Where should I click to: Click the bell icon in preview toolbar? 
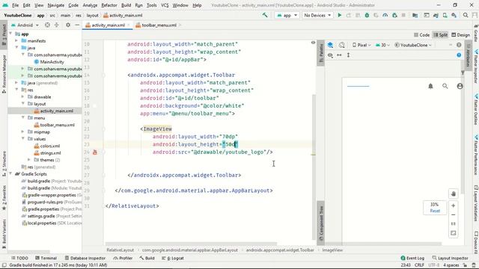point(430,87)
